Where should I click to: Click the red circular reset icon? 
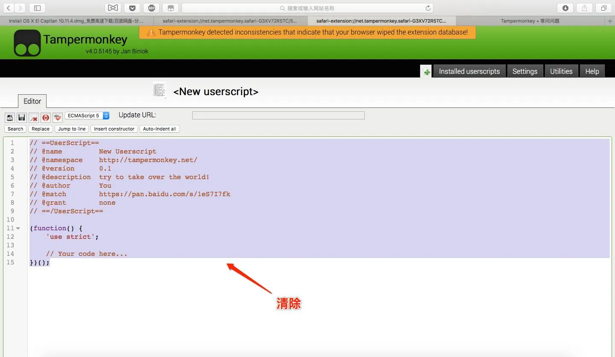pyautogui.click(x=46, y=117)
